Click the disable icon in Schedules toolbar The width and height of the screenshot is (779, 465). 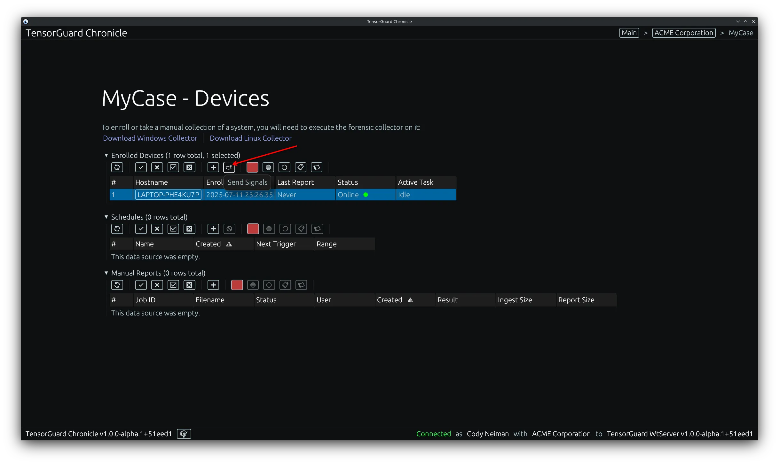(x=229, y=229)
